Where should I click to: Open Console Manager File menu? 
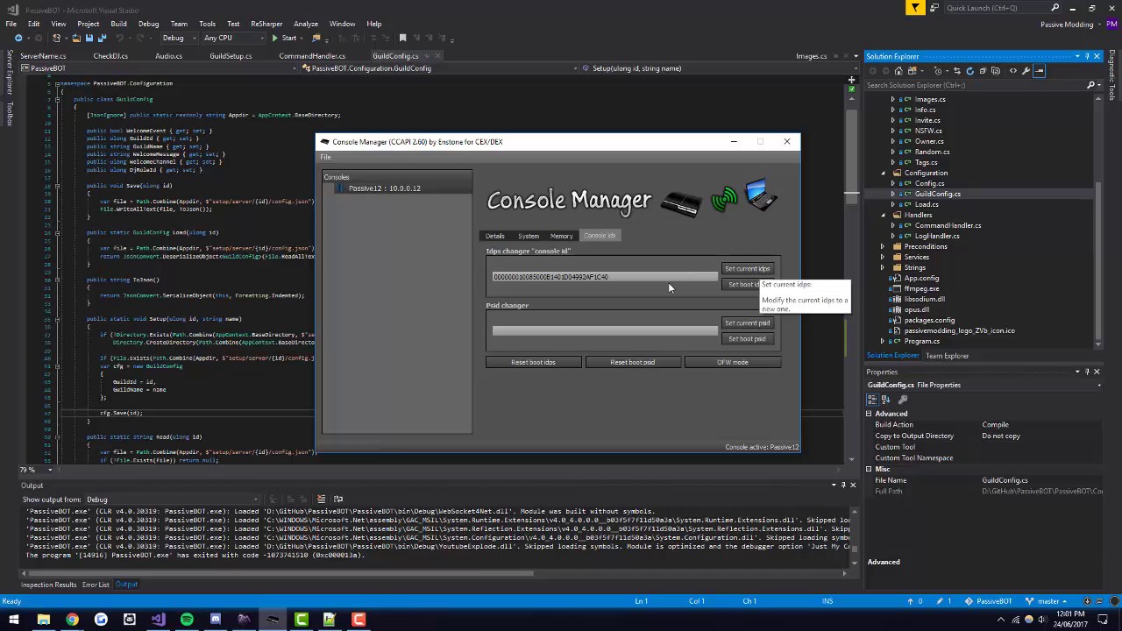(x=325, y=157)
